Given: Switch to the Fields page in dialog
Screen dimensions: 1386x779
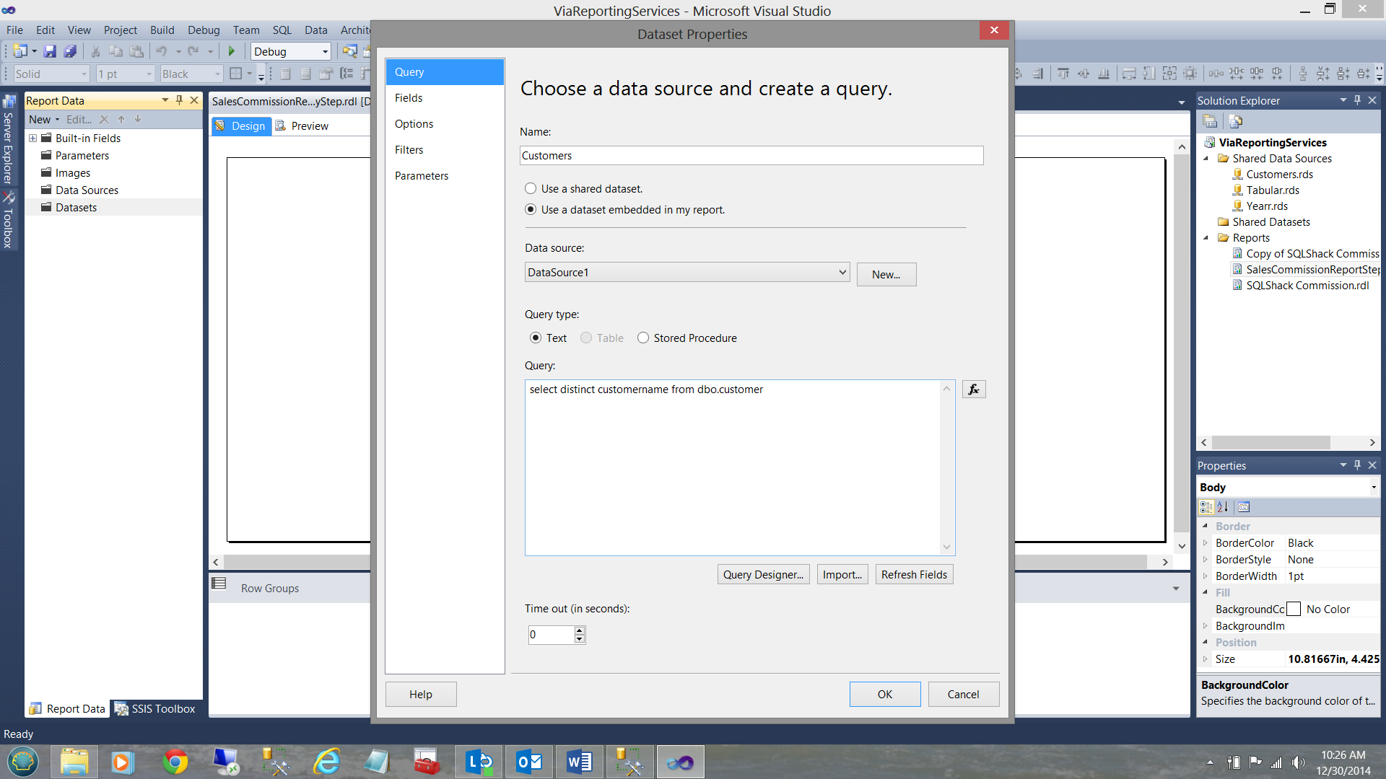Looking at the screenshot, I should [x=409, y=98].
